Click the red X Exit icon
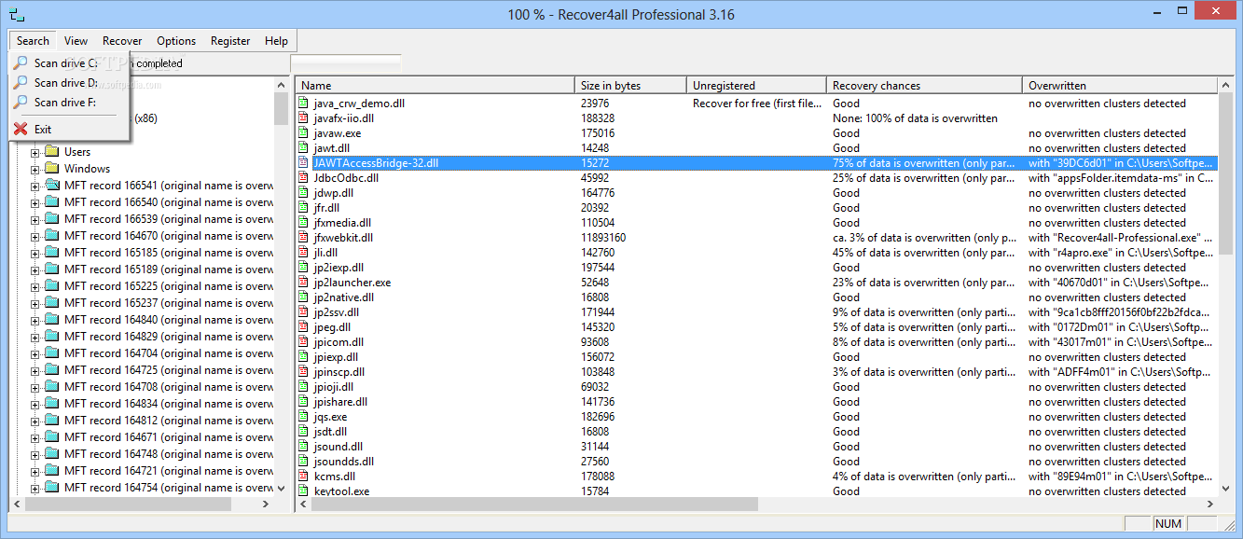1243x539 pixels. 21,129
